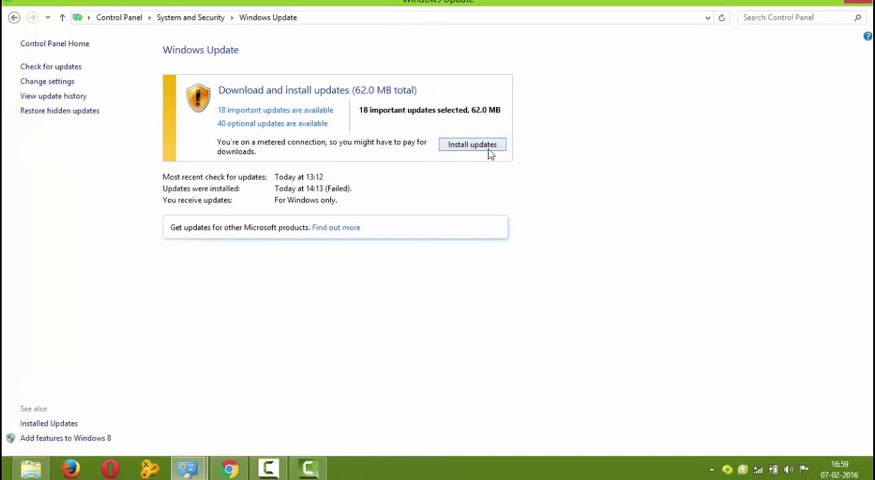This screenshot has width=875, height=480.
Task: Refresh the Windows Update page
Action: pos(722,18)
